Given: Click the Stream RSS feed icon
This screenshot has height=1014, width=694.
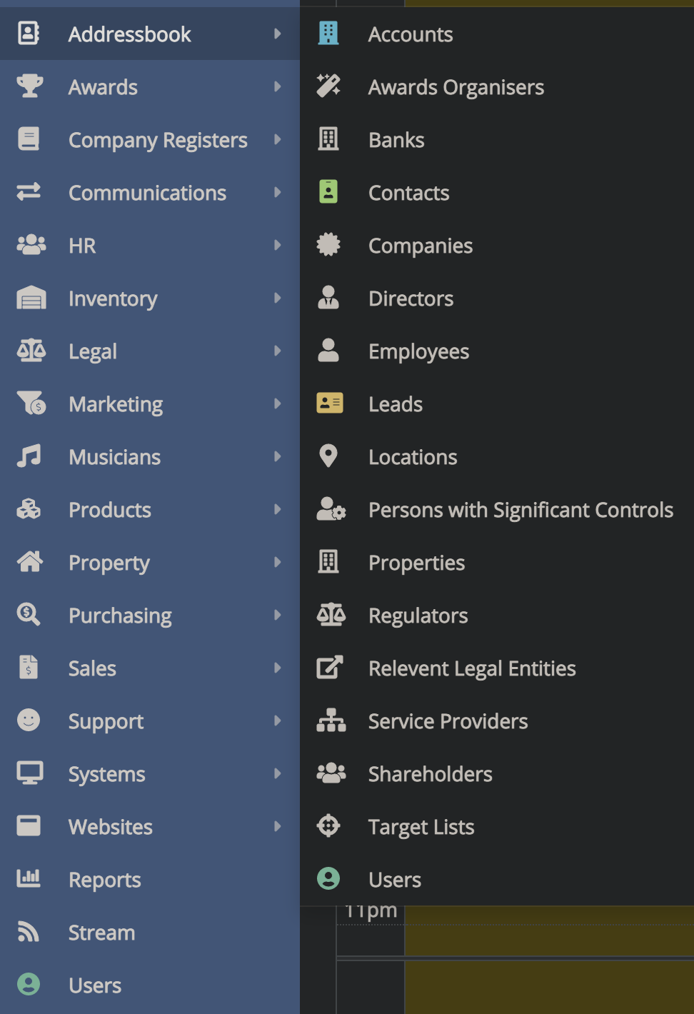Looking at the screenshot, I should tap(29, 932).
